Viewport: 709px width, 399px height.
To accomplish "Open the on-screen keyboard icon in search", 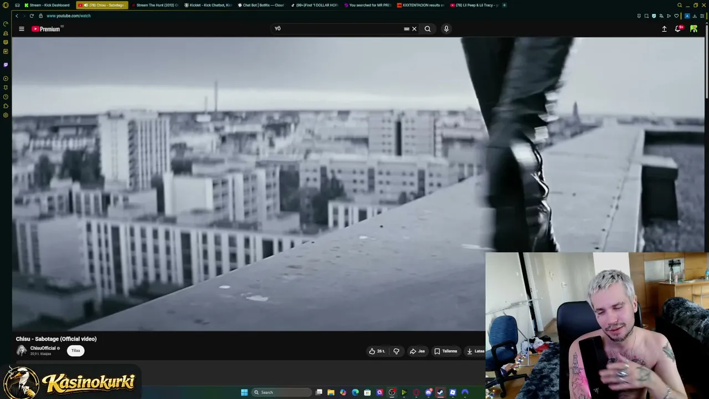I will (x=407, y=29).
